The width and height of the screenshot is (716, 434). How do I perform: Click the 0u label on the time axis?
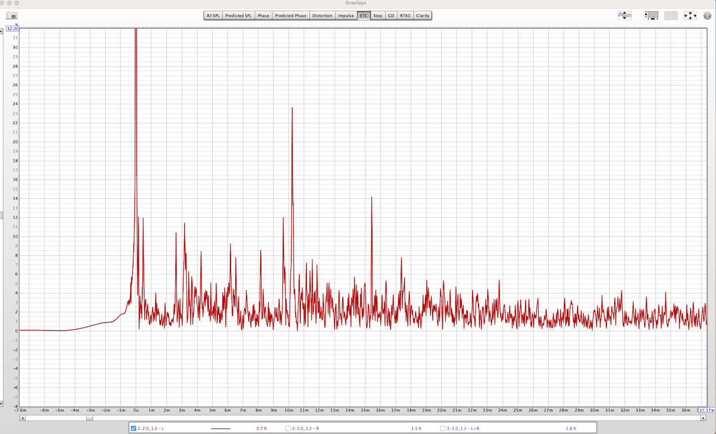coord(136,410)
